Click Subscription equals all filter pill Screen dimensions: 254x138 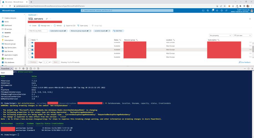click(58, 31)
